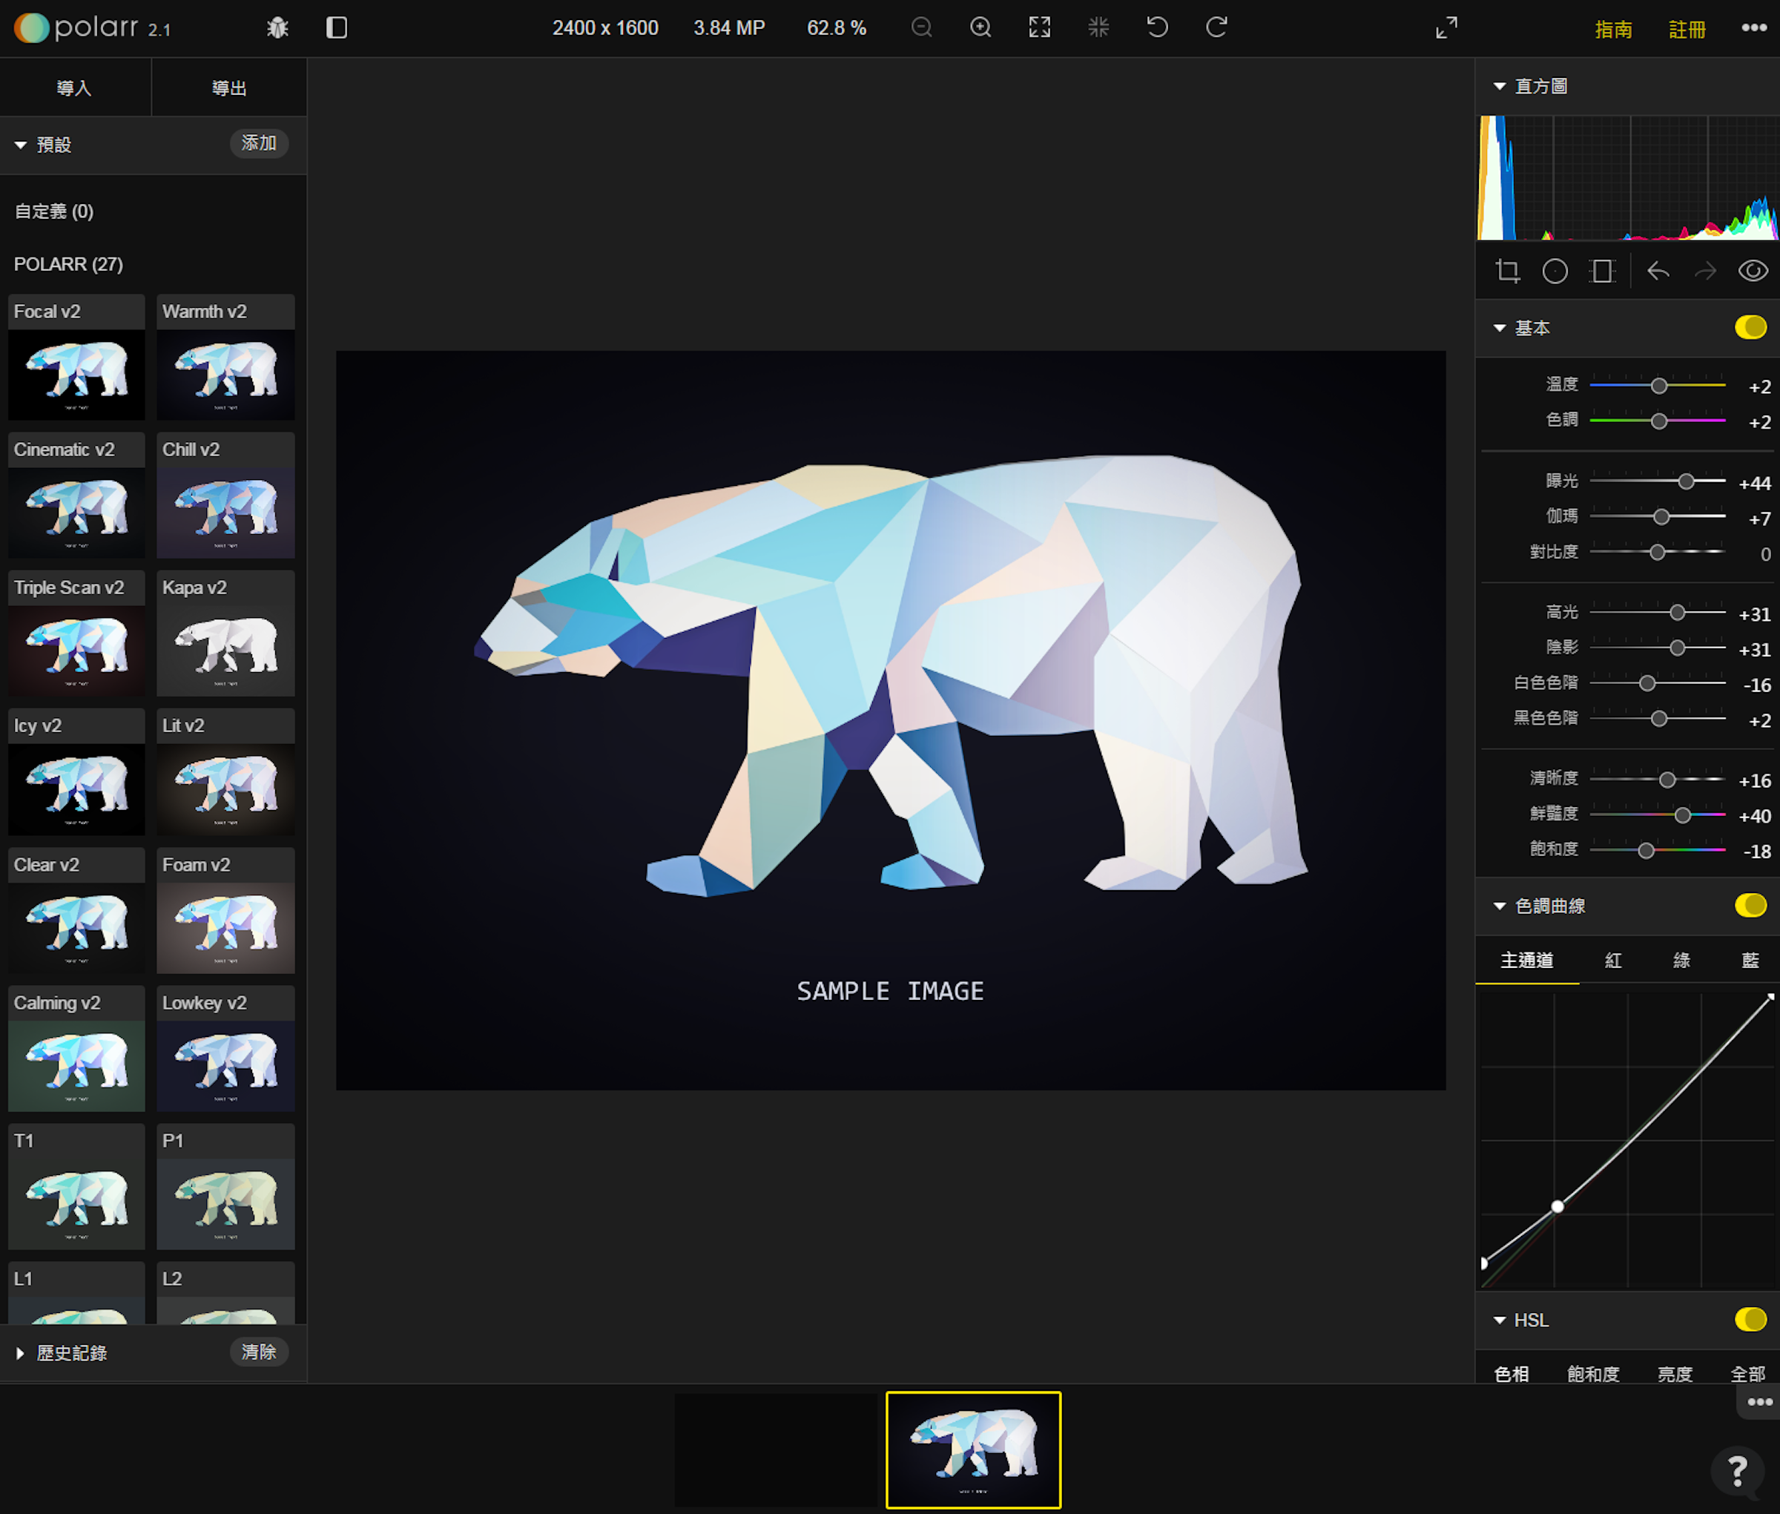This screenshot has width=1780, height=1514.
Task: Click the zoom out magnifier icon
Action: coord(922,27)
